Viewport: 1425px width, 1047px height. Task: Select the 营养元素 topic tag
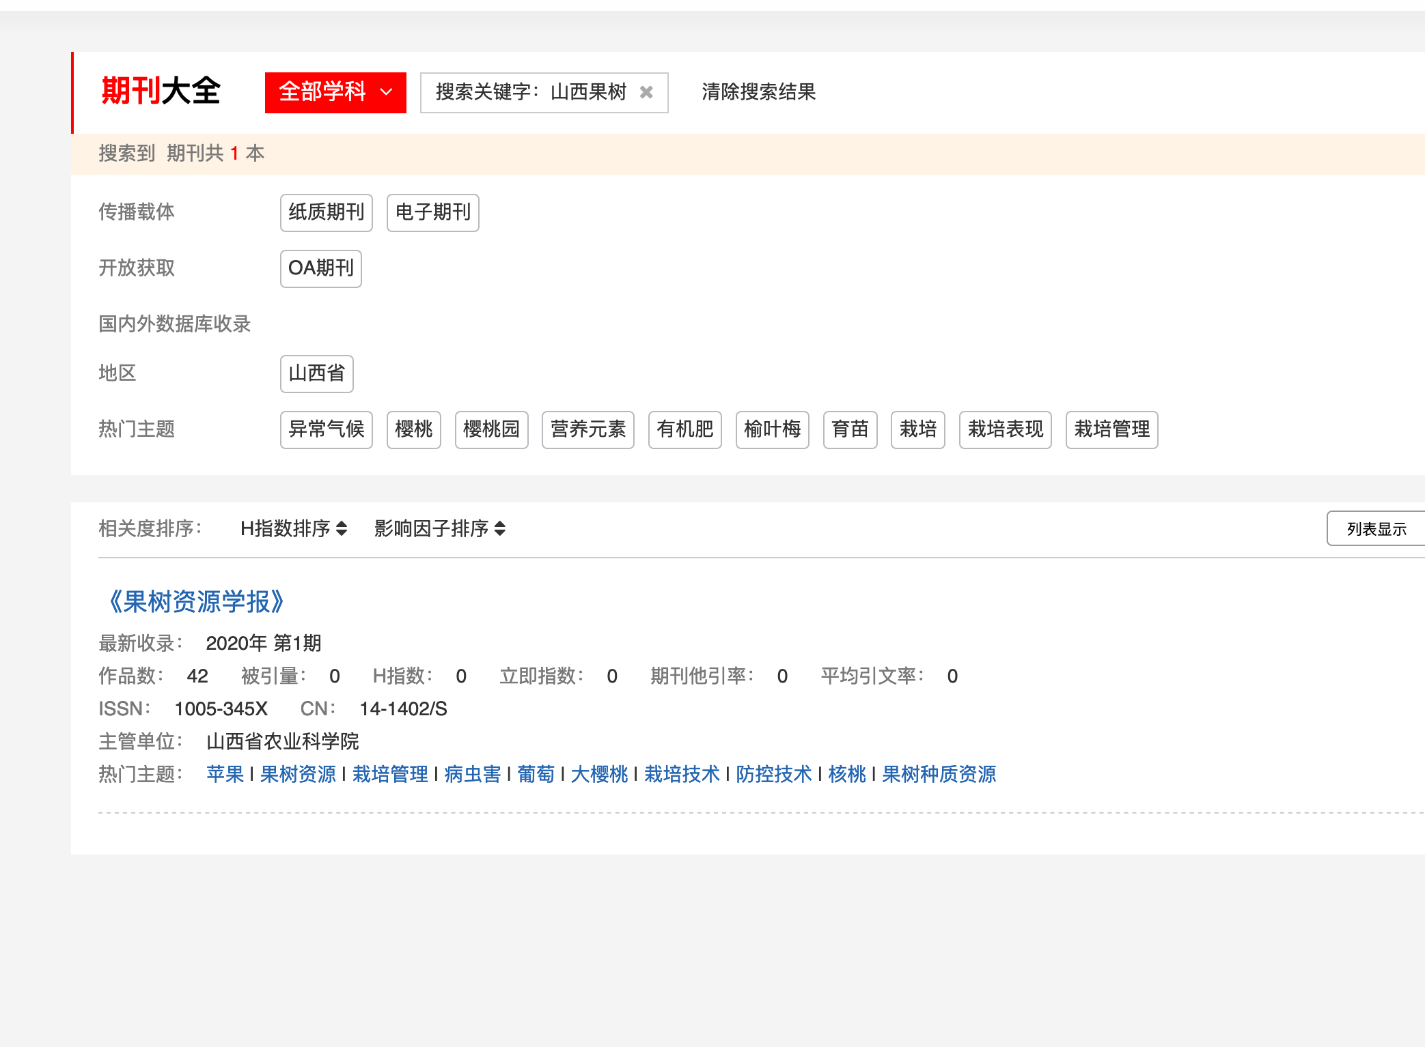click(588, 429)
